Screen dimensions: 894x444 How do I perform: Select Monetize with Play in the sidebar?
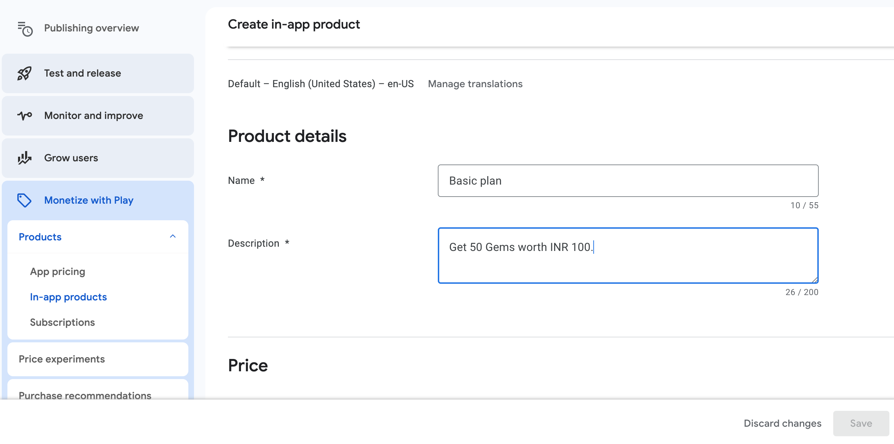pos(89,200)
